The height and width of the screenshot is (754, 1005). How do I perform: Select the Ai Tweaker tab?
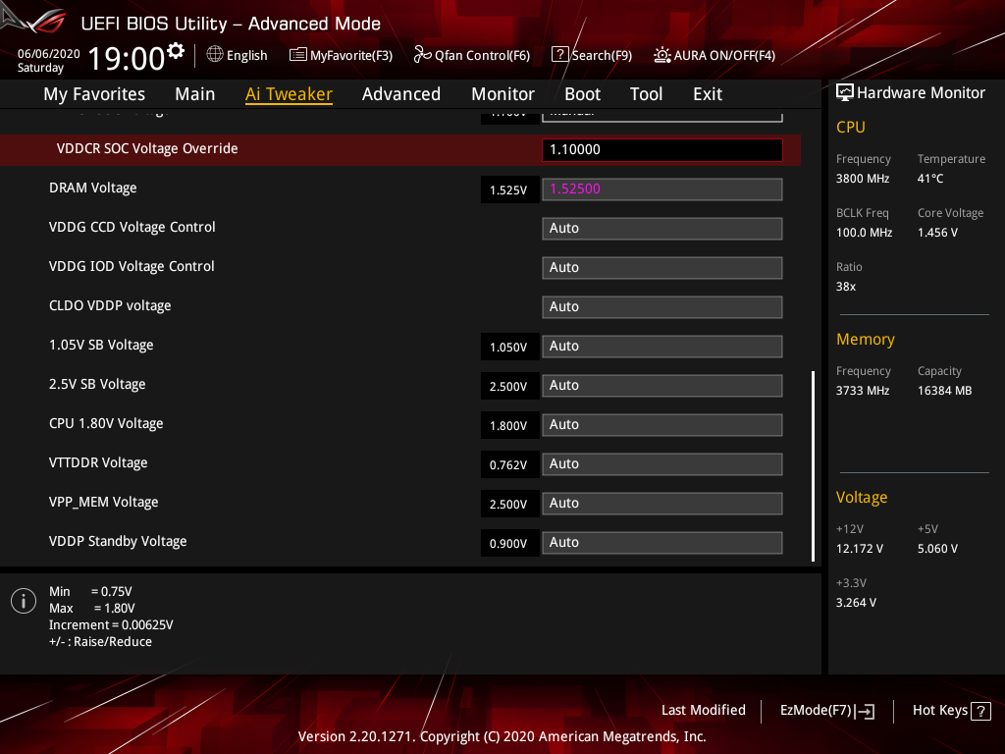point(289,94)
